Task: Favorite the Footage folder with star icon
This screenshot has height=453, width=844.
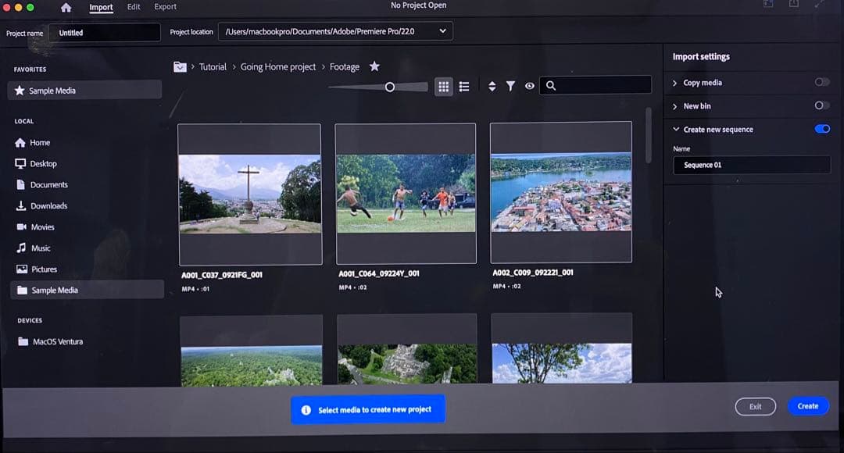Action: coord(374,66)
